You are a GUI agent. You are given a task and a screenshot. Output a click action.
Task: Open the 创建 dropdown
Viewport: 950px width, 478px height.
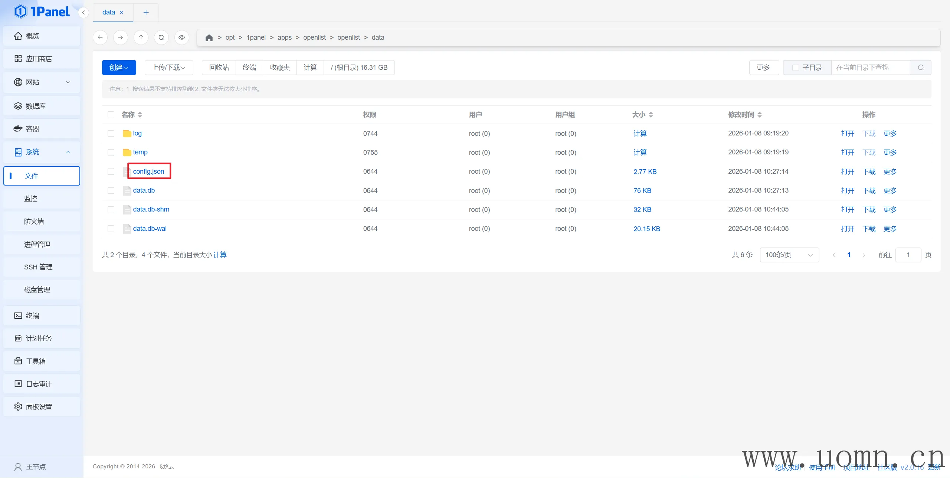(x=119, y=68)
